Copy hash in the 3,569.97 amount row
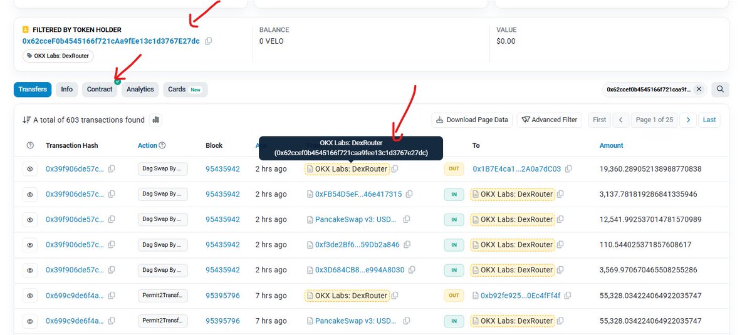Screen dimensions: 752x335 coord(112,270)
